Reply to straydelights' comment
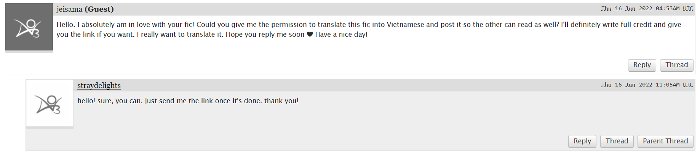 582,141
